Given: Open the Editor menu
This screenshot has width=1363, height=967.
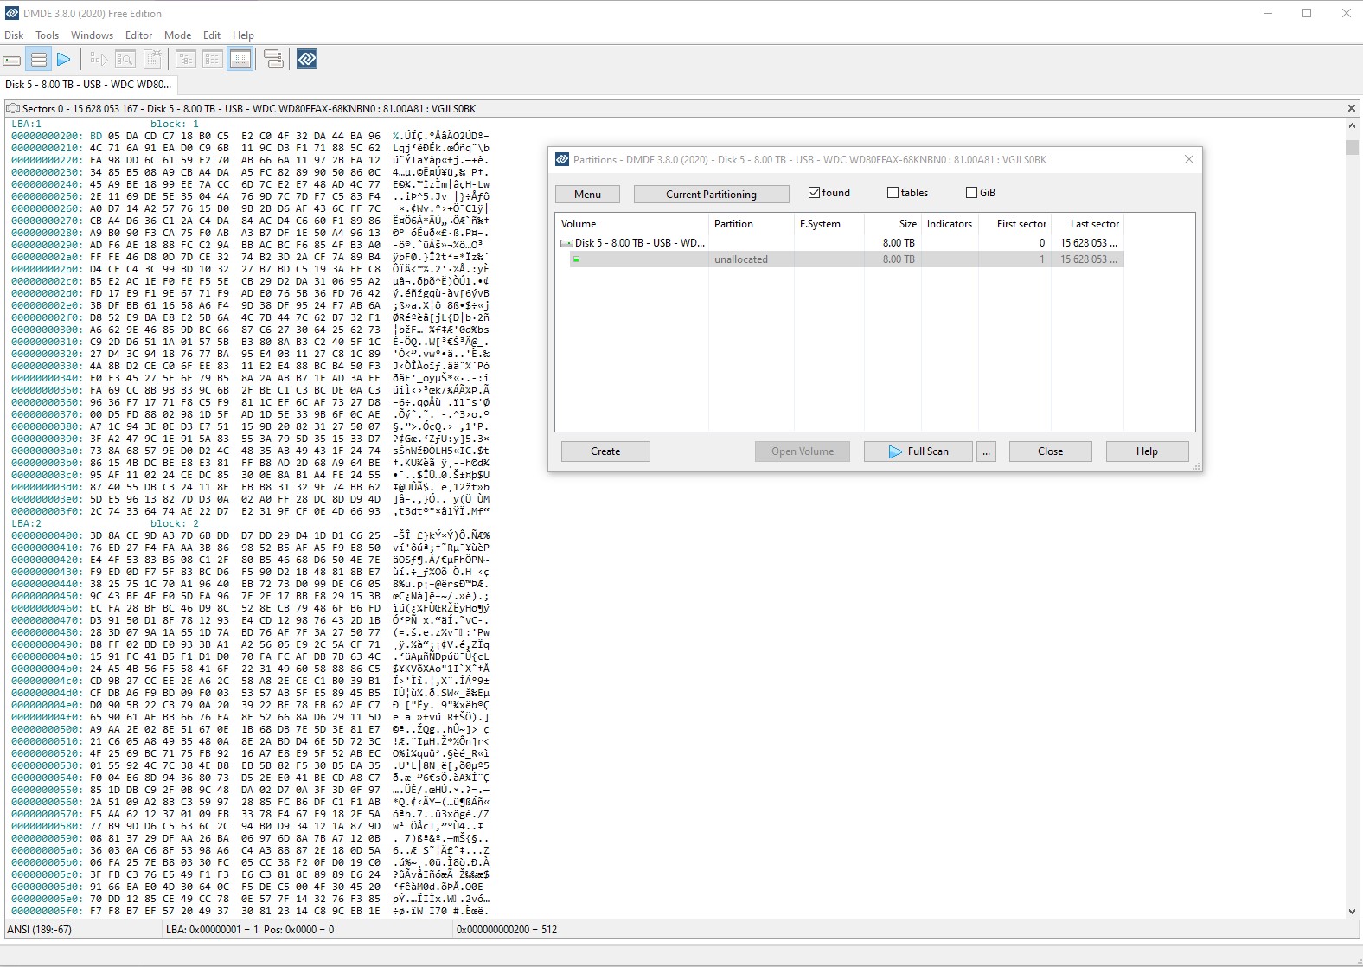Looking at the screenshot, I should point(138,35).
